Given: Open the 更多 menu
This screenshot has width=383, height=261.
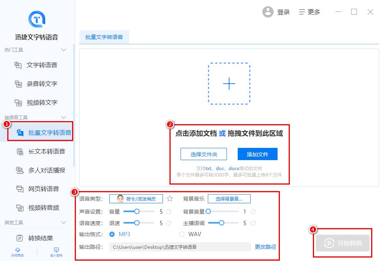Looking at the screenshot, I should click(x=309, y=12).
